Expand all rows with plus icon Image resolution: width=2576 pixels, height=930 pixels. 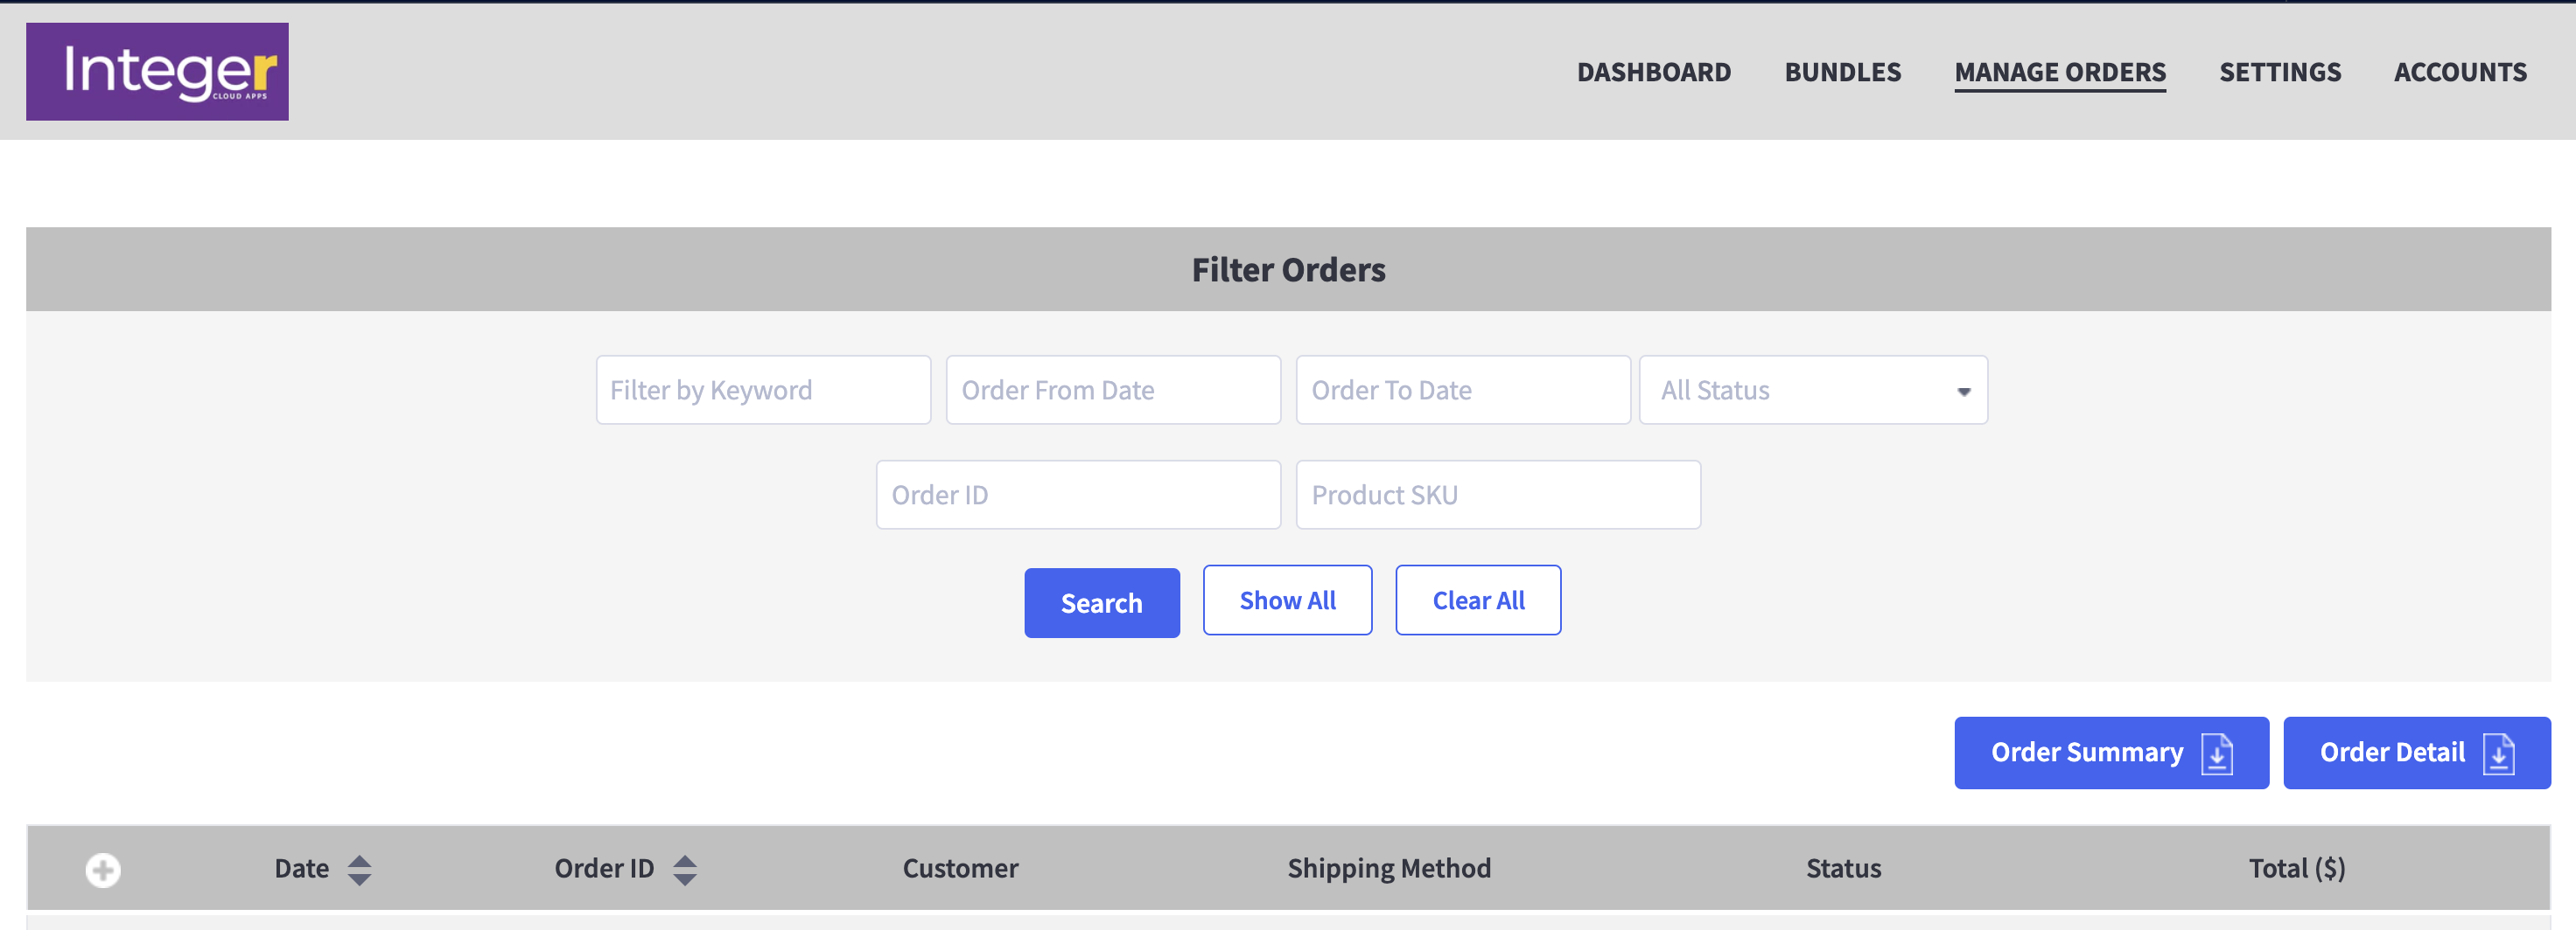click(x=103, y=870)
